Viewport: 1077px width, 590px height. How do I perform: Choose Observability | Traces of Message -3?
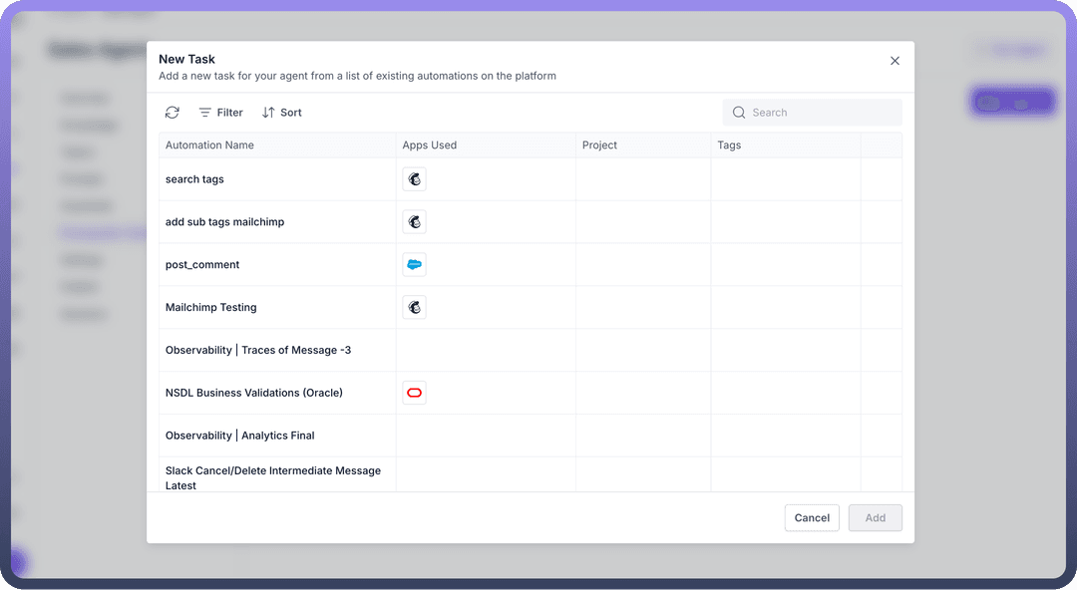(258, 351)
